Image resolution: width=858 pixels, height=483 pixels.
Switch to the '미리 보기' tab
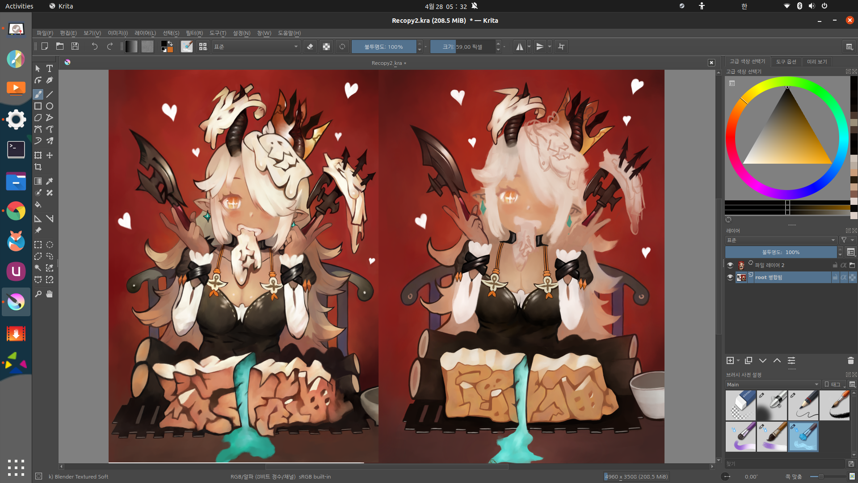click(x=817, y=62)
